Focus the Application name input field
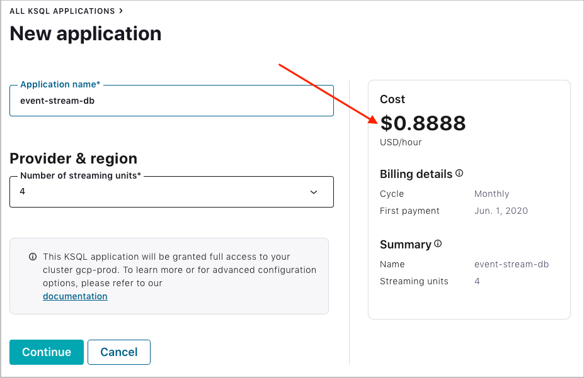584x378 pixels. tap(171, 101)
